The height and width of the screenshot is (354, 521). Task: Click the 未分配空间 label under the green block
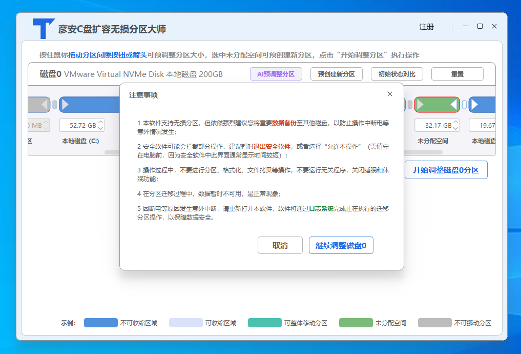pyautogui.click(x=432, y=141)
